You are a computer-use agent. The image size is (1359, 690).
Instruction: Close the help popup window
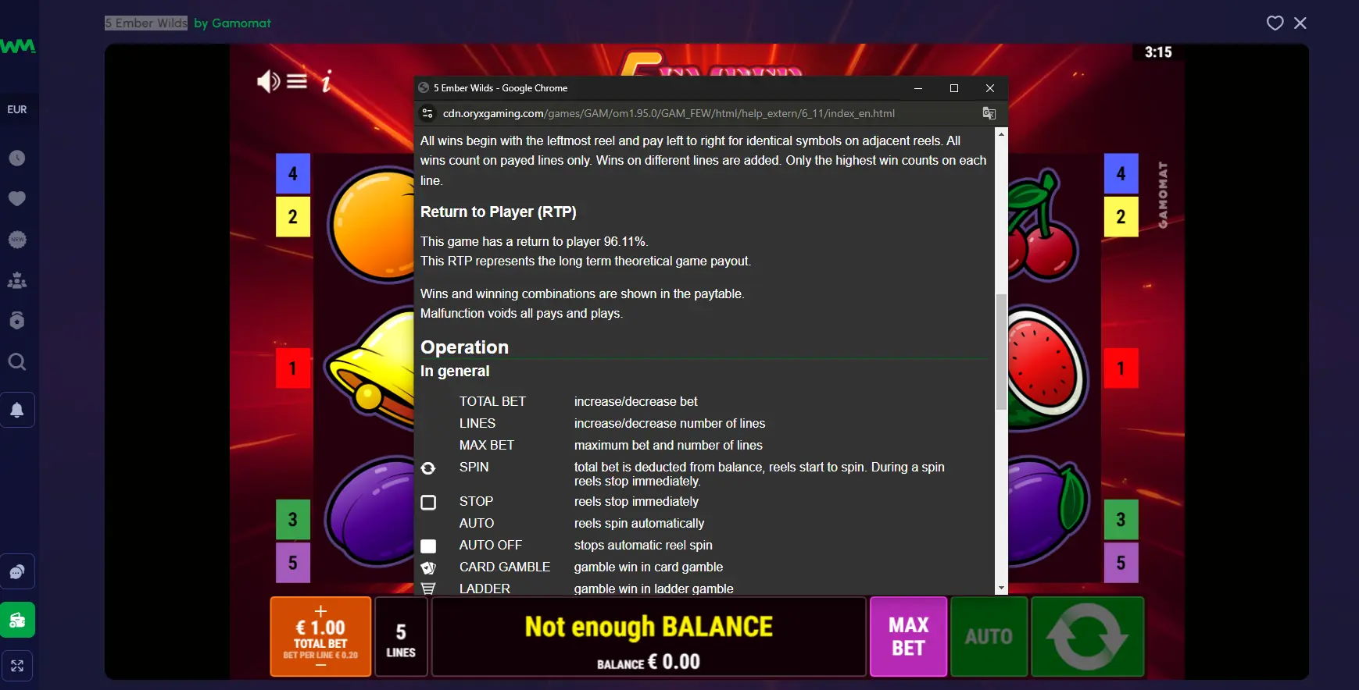tap(990, 88)
